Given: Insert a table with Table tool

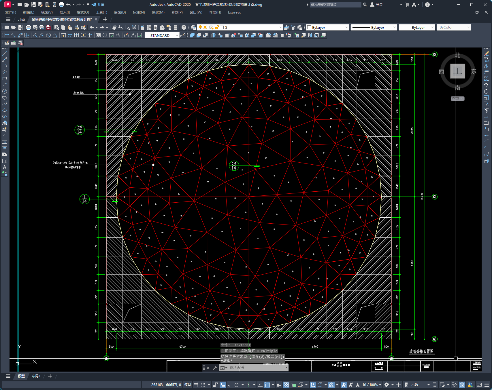Looking at the screenshot, I should (5, 161).
